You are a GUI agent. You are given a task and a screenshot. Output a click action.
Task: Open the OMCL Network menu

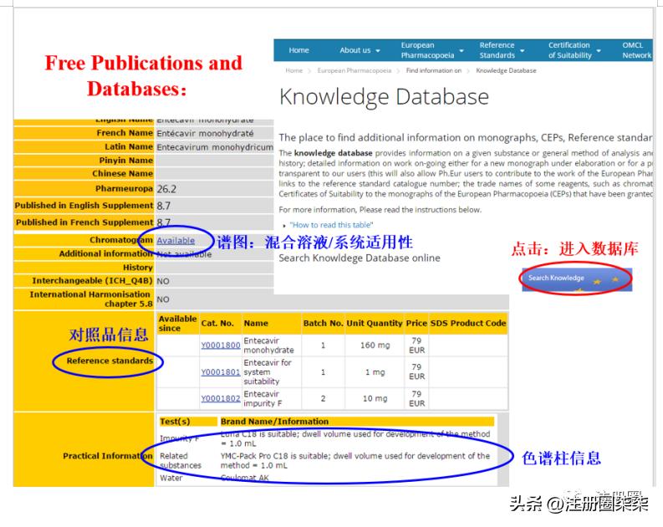636,50
